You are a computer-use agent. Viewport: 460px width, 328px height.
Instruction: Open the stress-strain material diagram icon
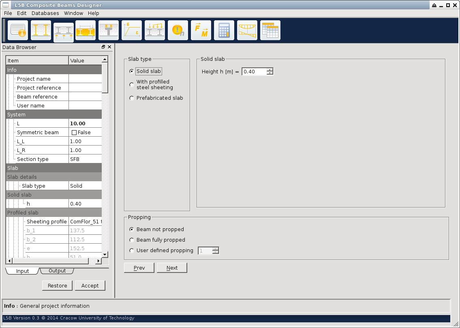click(x=132, y=31)
